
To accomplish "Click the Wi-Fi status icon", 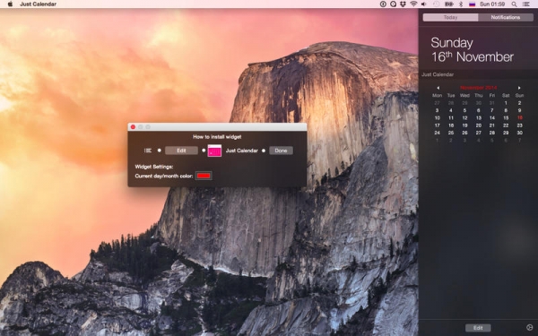I will [x=413, y=4].
